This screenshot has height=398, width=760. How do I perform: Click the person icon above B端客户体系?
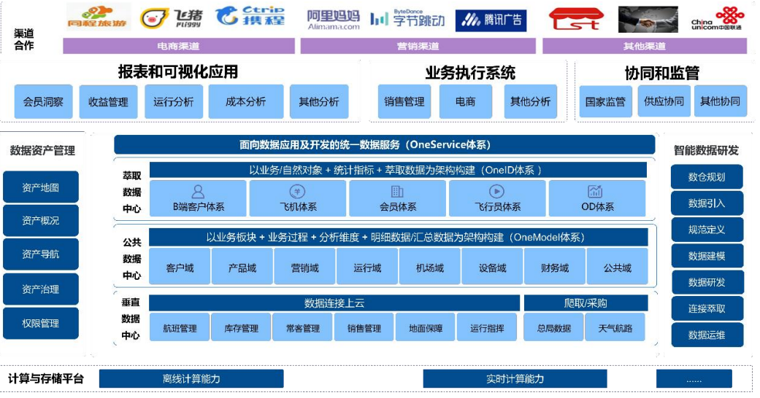point(198,192)
